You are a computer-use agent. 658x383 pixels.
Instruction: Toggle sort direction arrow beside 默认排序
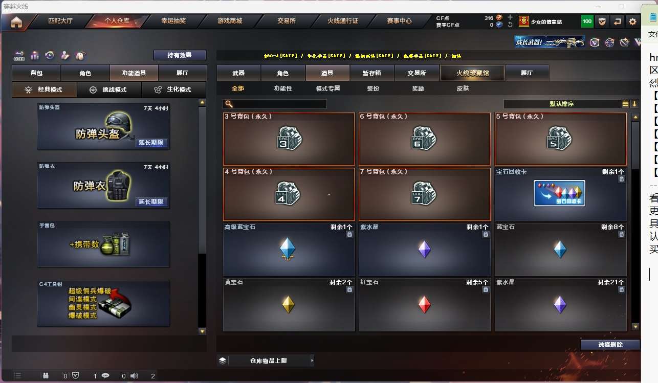pos(634,104)
